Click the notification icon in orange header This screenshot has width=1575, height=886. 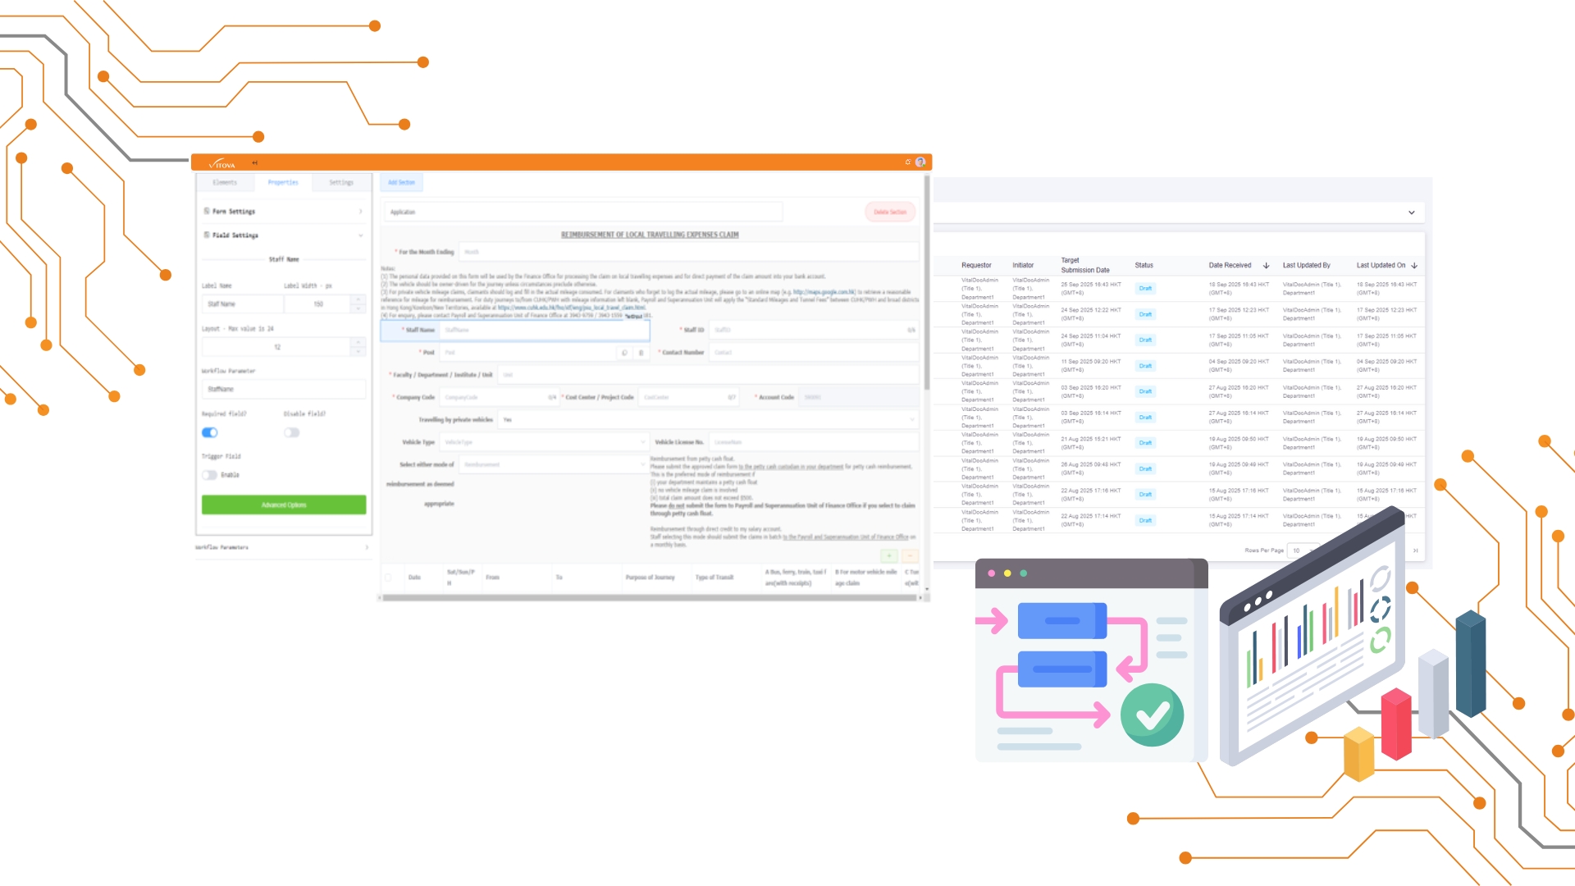tap(908, 162)
